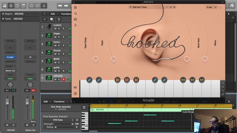Click the EQ slot on ARCADE strip

click(10, 48)
